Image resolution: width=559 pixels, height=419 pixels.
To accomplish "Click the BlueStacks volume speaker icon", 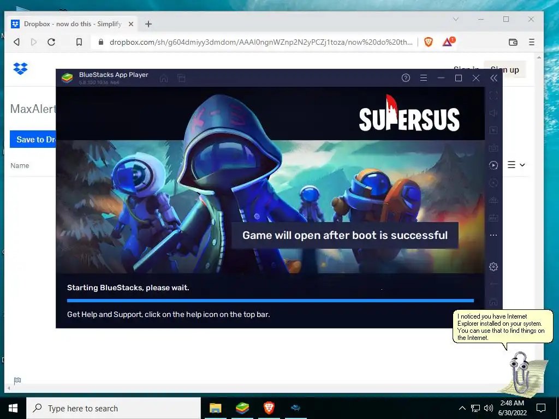I will point(493,113).
